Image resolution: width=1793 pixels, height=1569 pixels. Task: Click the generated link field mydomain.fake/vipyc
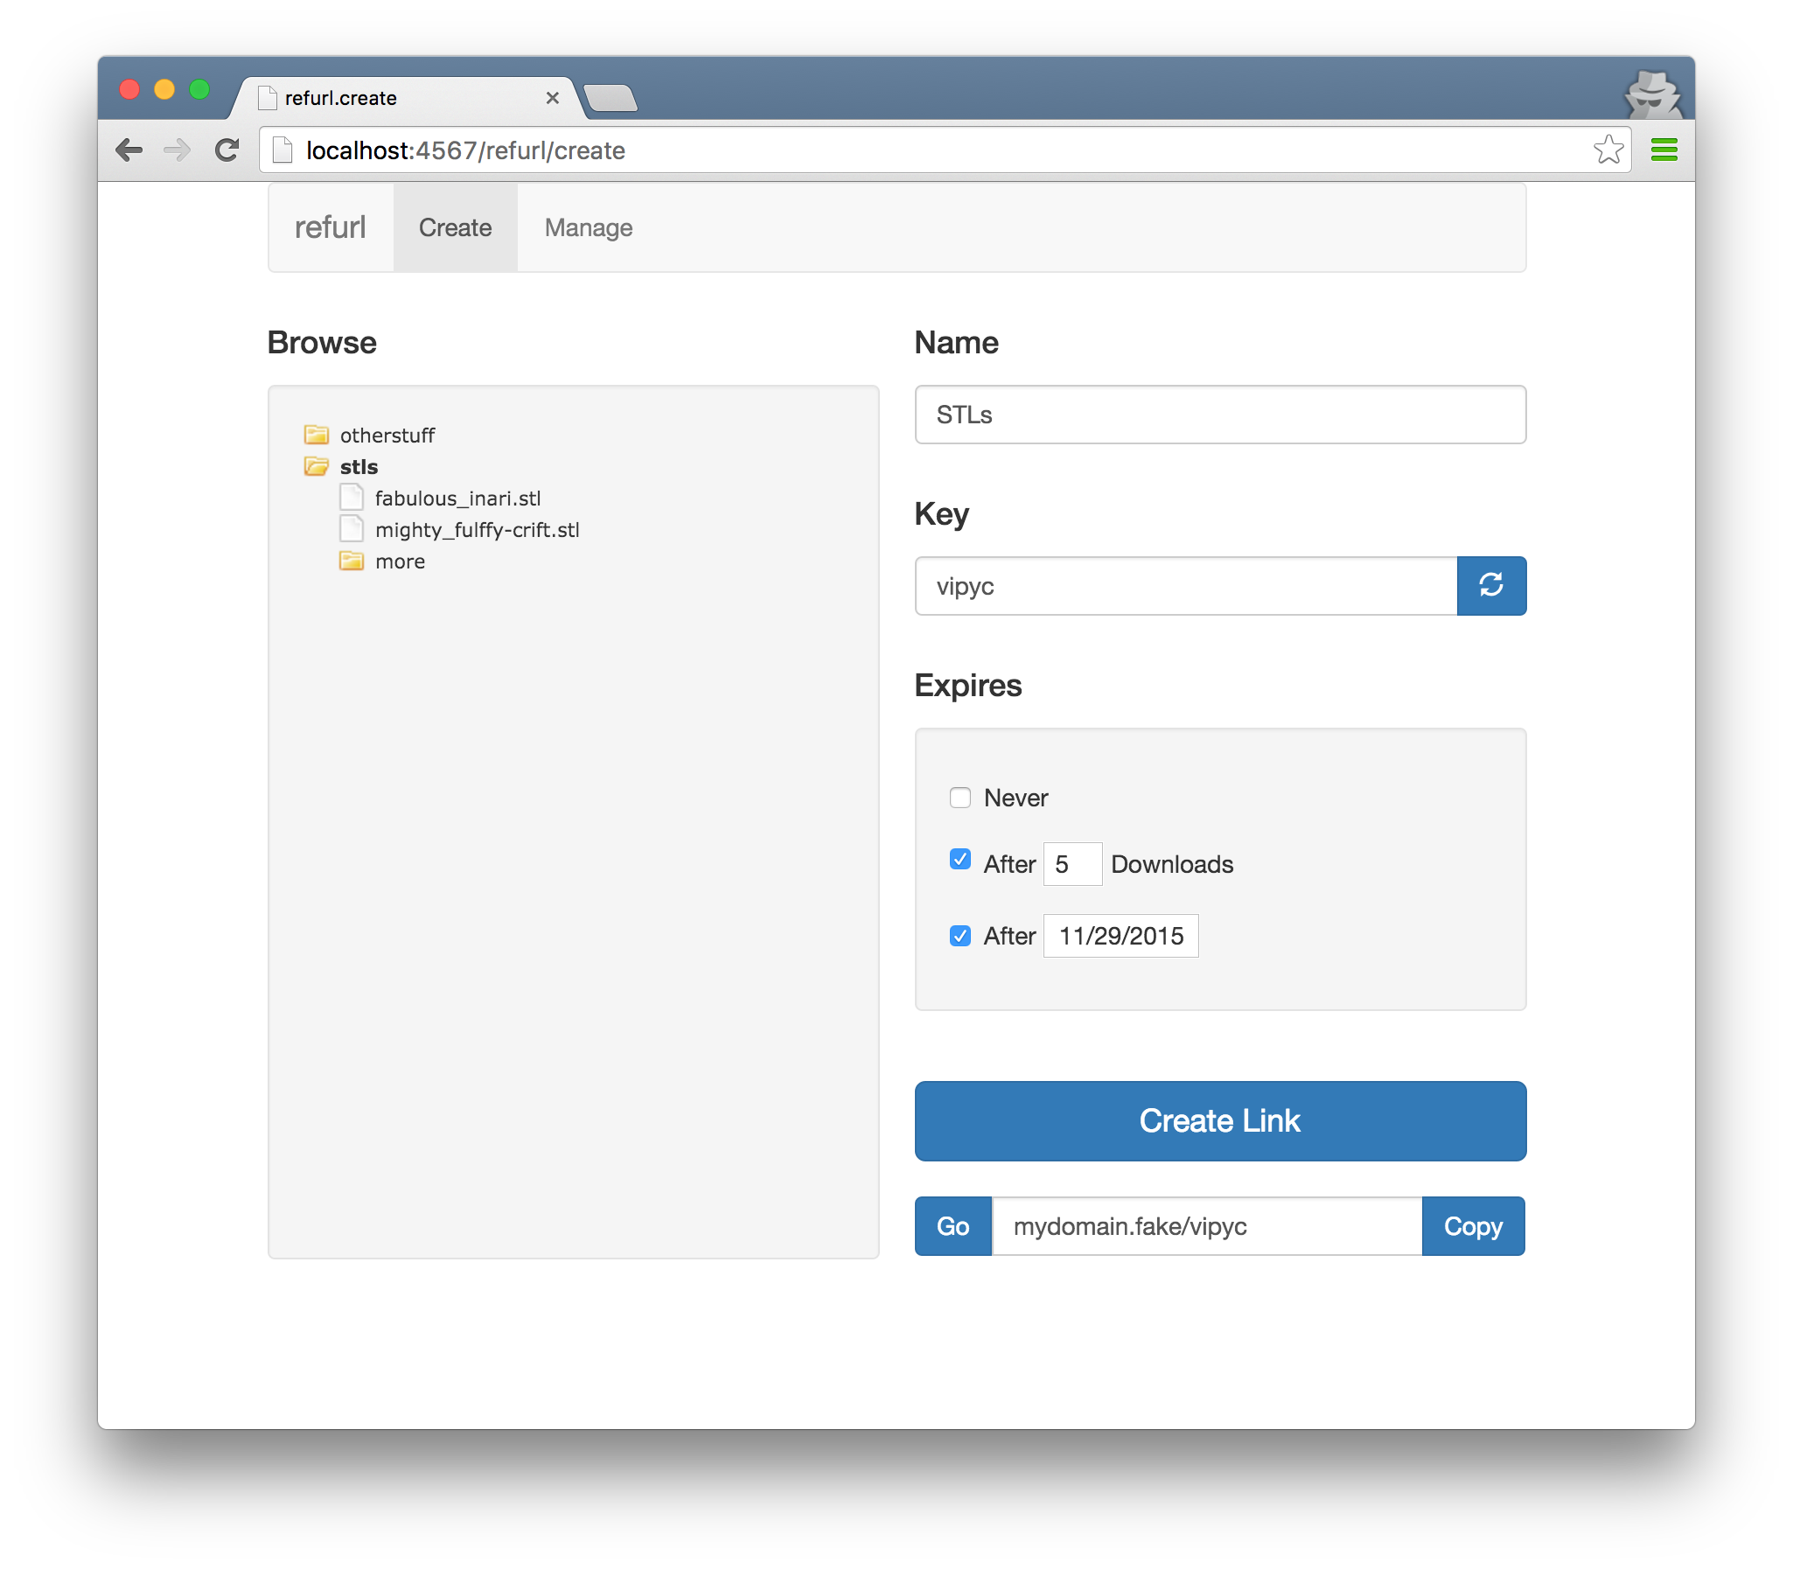pos(1206,1226)
